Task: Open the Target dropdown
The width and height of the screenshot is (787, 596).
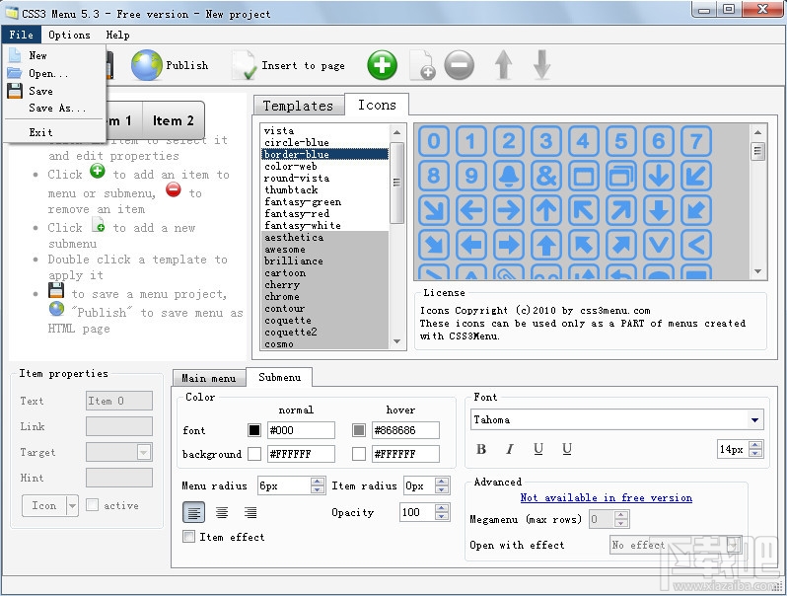Action: tap(144, 452)
